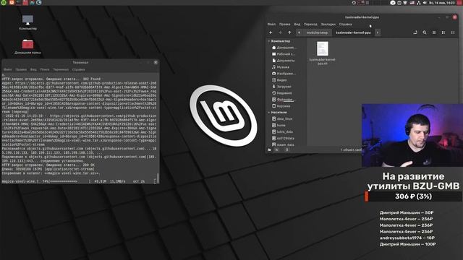The height and width of the screenshot is (260, 463).
Task: Show places in file manager sidebar
Action: pos(270,149)
